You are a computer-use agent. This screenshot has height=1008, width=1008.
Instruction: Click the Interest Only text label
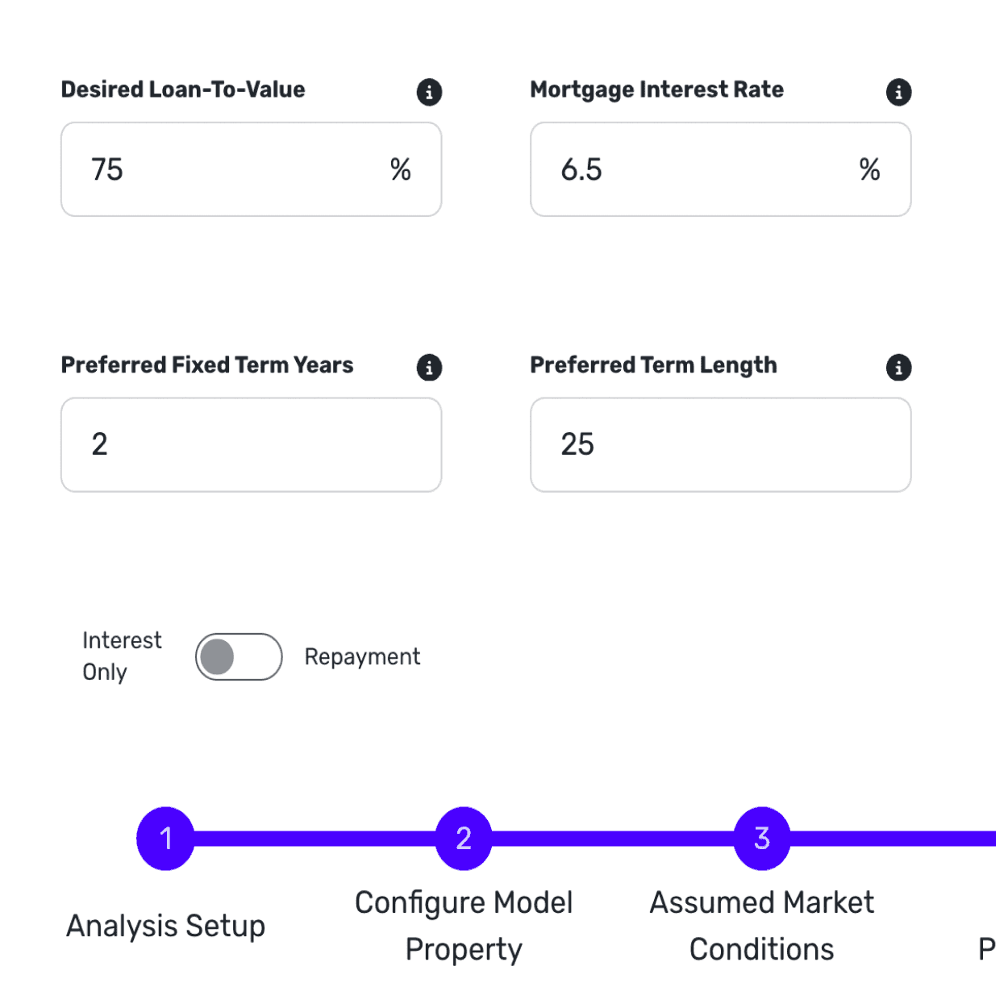[122, 656]
